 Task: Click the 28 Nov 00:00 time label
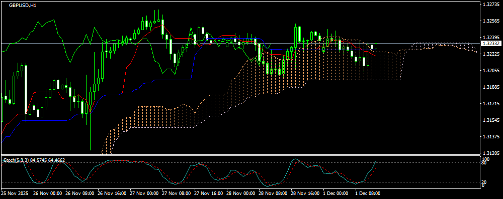[x=240, y=193]
